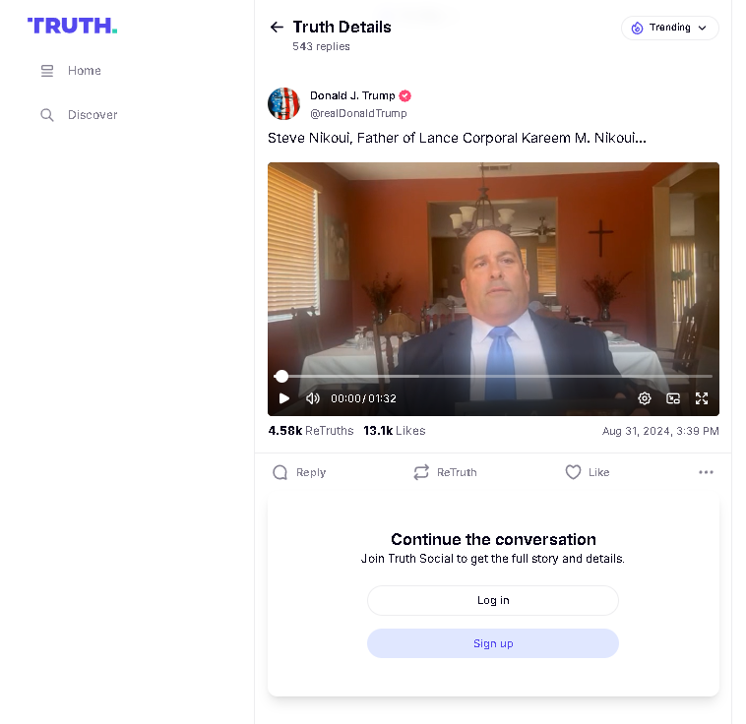
Task: Open Donald J. Trump profile avatar
Action: tap(284, 103)
